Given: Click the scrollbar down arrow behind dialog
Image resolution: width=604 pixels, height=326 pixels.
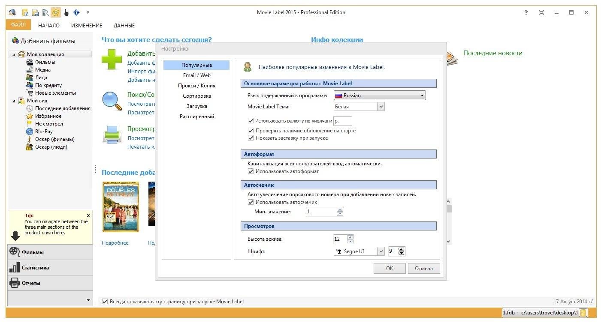Looking at the screenshot, I should [449, 242].
